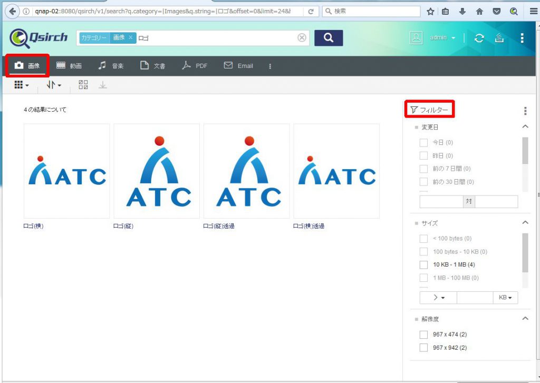Check the 967 x 474 (2) resolution filter

(423, 335)
